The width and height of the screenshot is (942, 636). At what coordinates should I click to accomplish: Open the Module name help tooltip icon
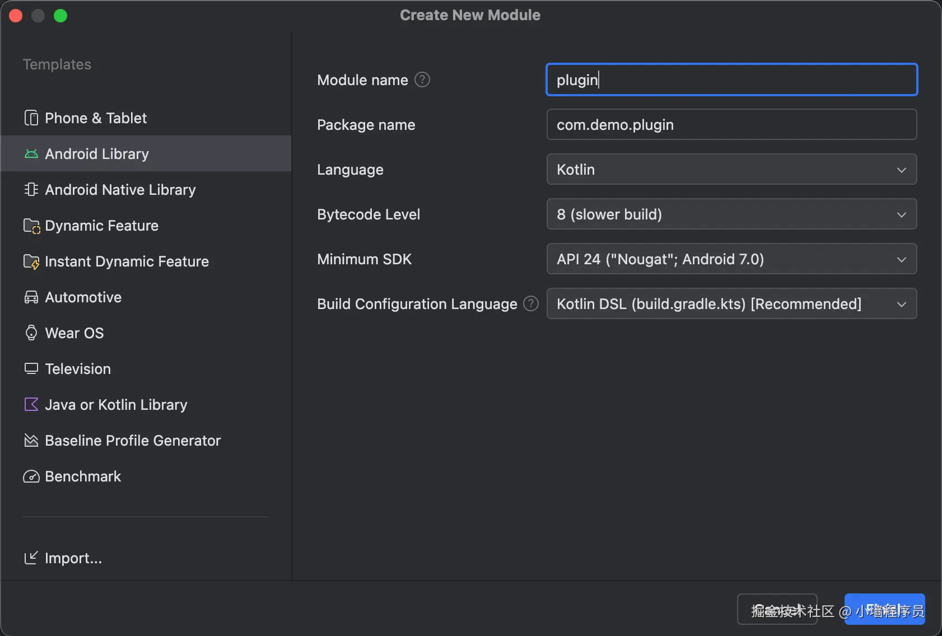click(x=422, y=80)
